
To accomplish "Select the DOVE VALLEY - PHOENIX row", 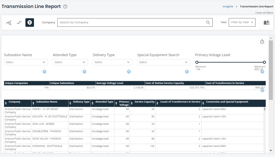I will point(133,140).
